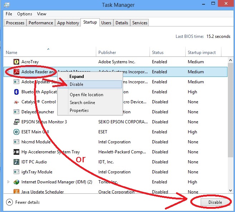Switch to the Users tab
The width and height of the screenshot is (235, 212).
click(106, 23)
